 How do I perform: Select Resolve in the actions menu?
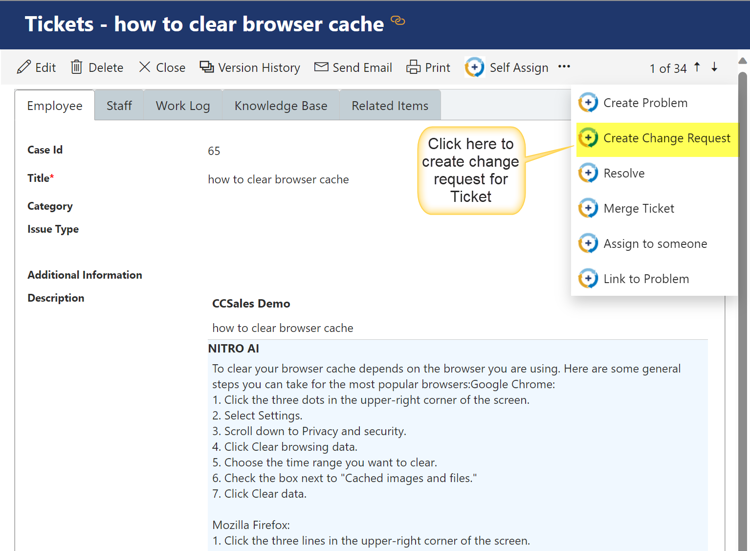point(624,174)
